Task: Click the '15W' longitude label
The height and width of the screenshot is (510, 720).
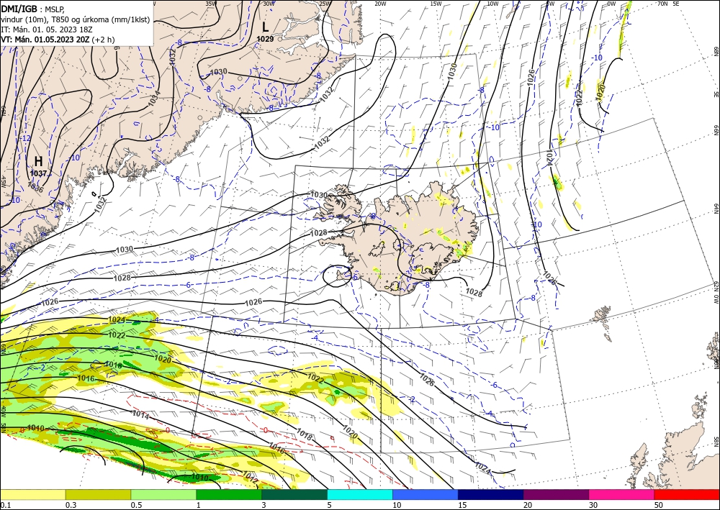Action: tap(436, 4)
